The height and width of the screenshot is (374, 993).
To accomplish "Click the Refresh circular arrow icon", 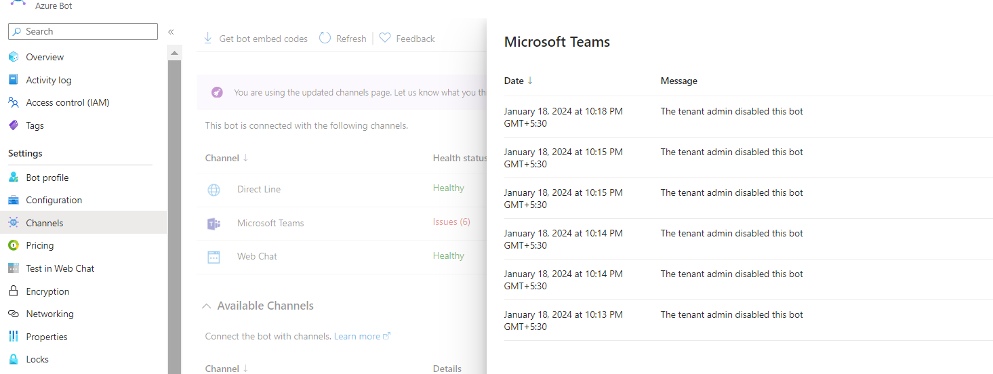I will [x=325, y=38].
